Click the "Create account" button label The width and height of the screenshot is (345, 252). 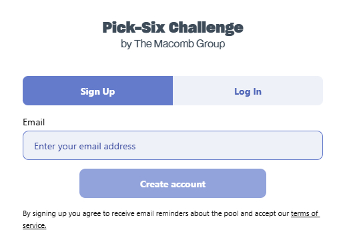(x=173, y=184)
